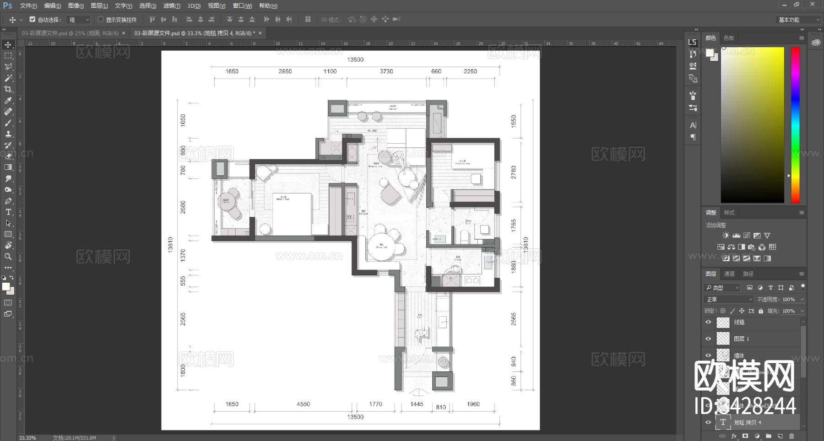Hide the 地毯 拷贝 4 layer
Image resolution: width=824 pixels, height=441 pixels.
point(708,422)
